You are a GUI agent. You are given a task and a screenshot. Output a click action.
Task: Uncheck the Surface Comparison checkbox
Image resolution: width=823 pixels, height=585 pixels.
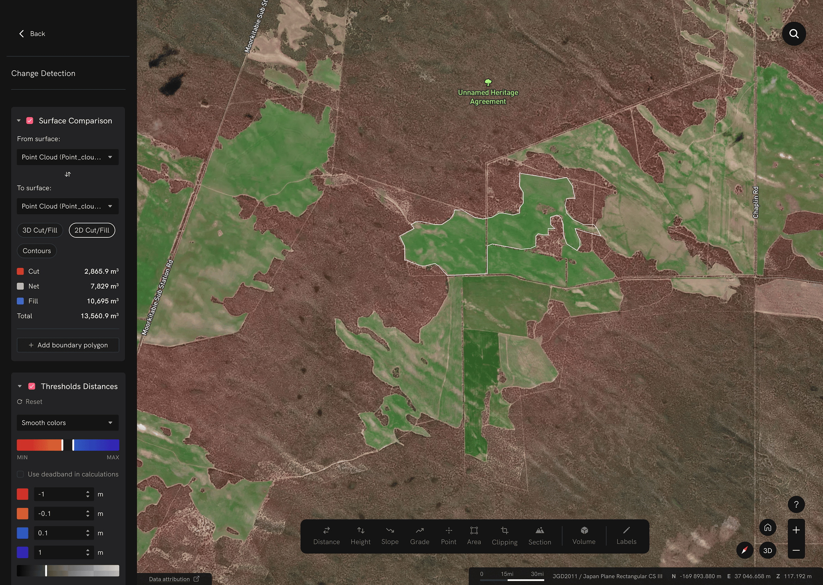tap(30, 121)
